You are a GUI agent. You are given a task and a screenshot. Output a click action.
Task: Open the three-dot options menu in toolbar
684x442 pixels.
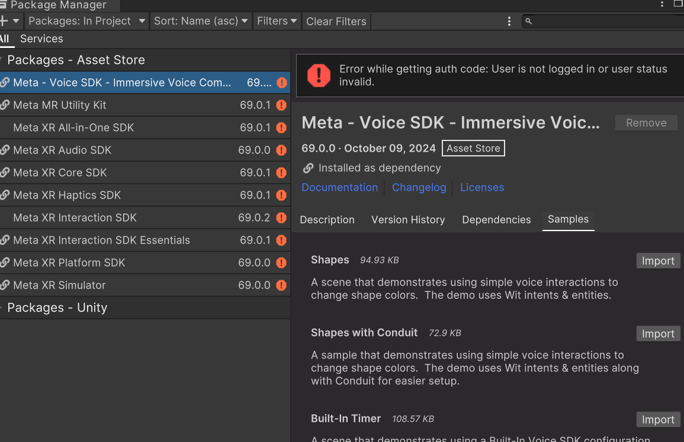[509, 21]
